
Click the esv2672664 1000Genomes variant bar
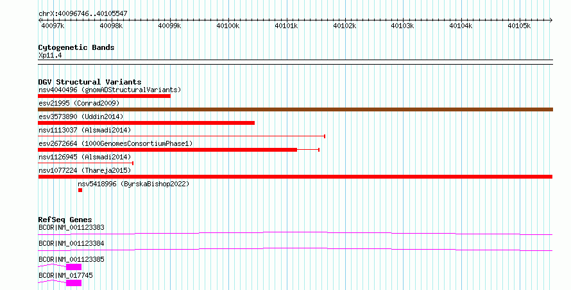coord(178,150)
